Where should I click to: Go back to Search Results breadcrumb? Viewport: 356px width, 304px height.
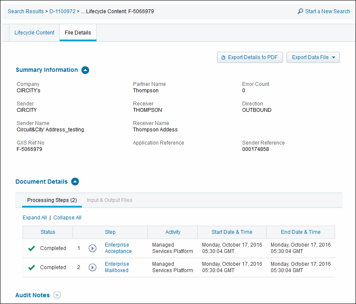pos(26,11)
